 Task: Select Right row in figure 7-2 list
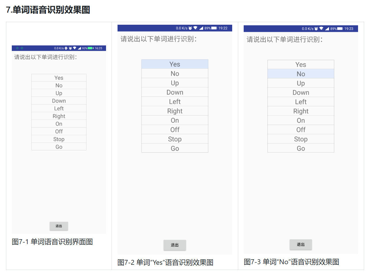pyautogui.click(x=175, y=111)
